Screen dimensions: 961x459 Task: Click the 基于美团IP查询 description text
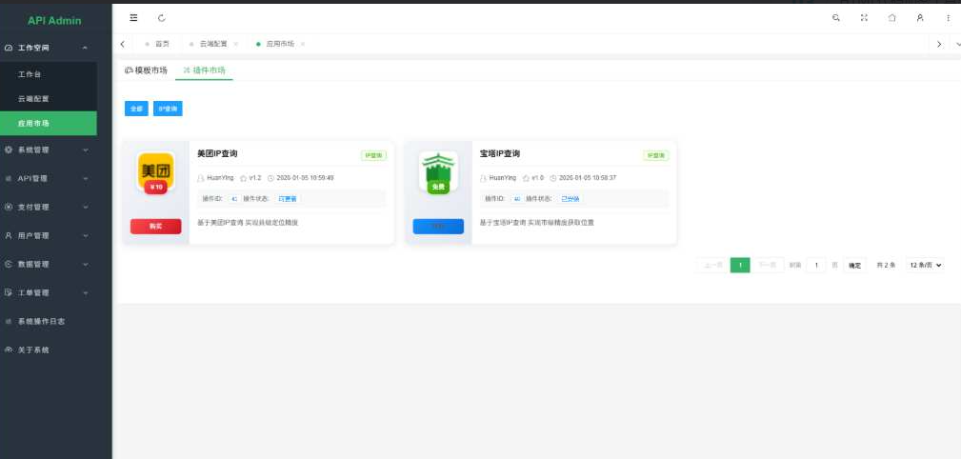(248, 223)
